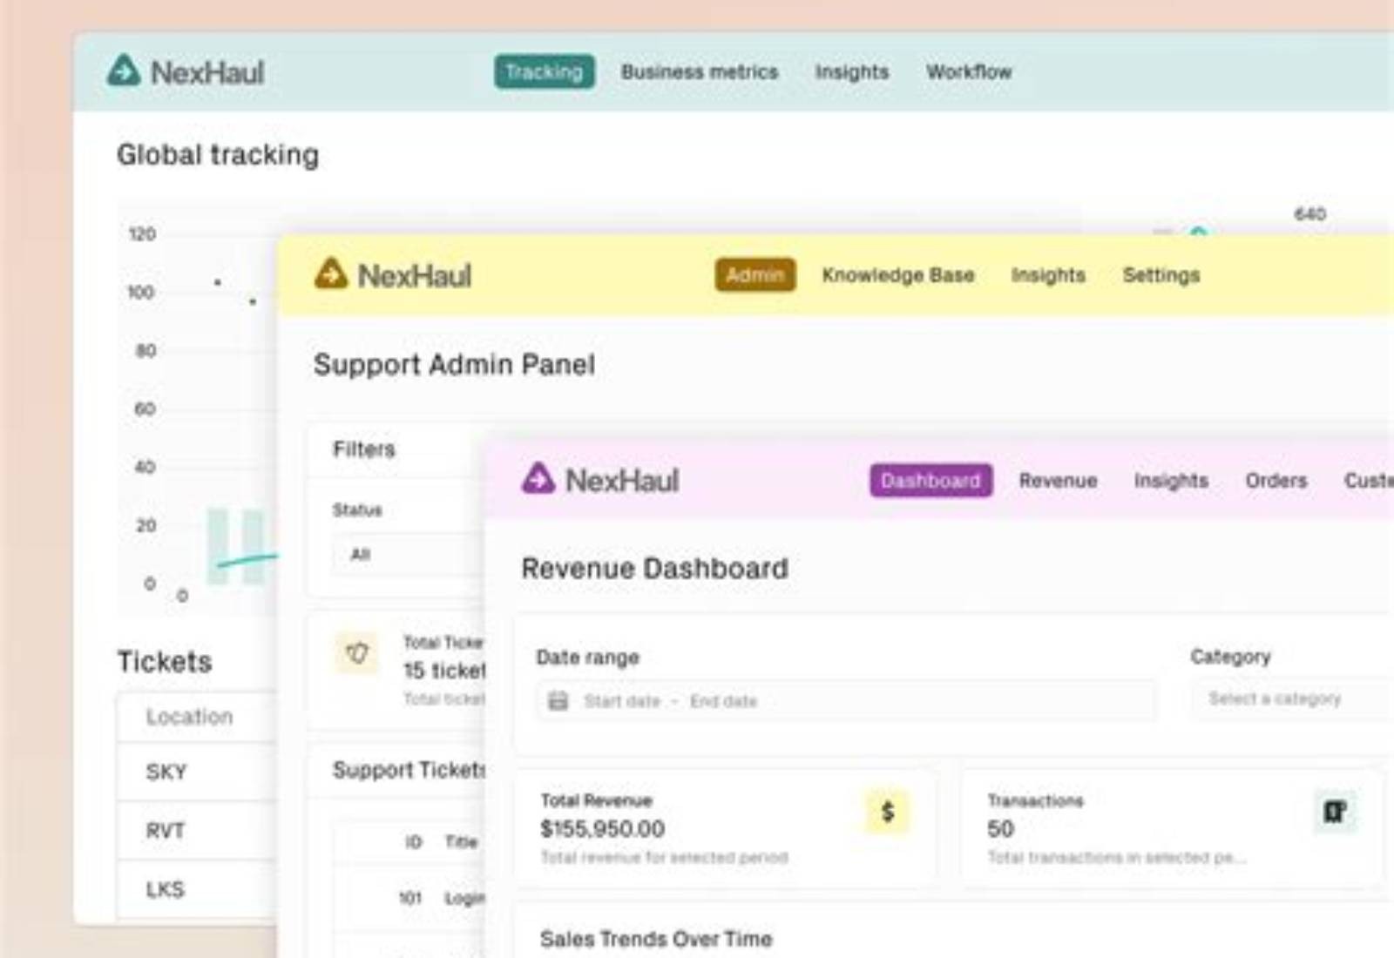Open Settings in the Support Admin window

pyautogui.click(x=1161, y=275)
